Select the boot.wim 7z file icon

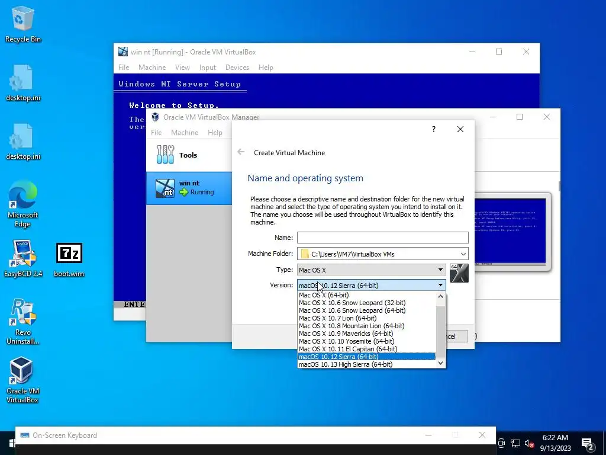69,259
